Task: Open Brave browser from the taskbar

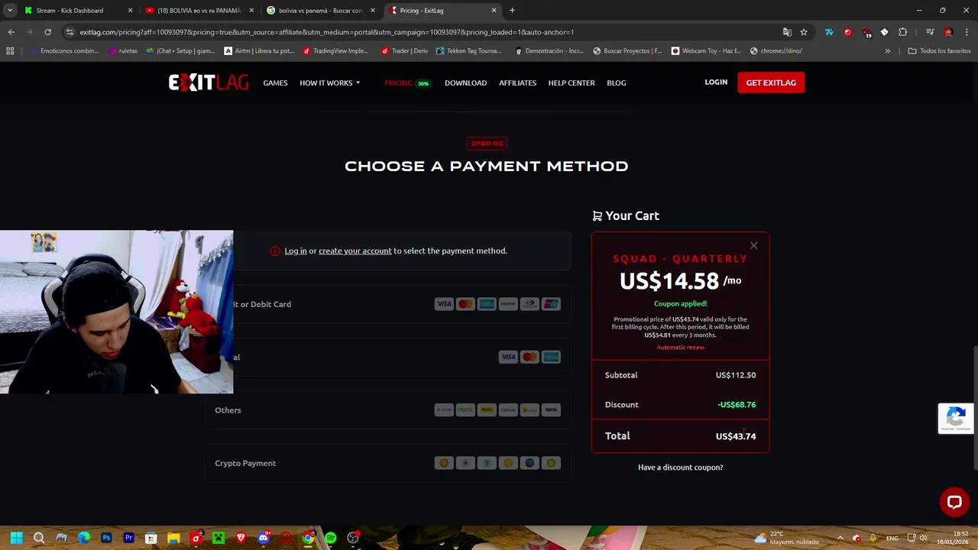Action: click(x=241, y=538)
